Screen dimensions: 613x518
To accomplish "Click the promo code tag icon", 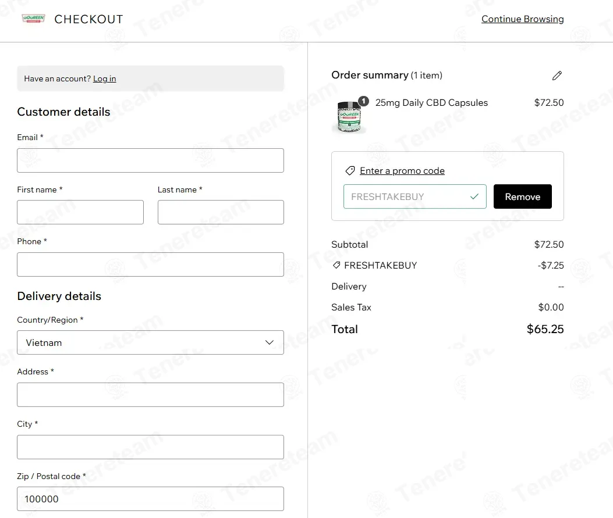I will [x=350, y=170].
